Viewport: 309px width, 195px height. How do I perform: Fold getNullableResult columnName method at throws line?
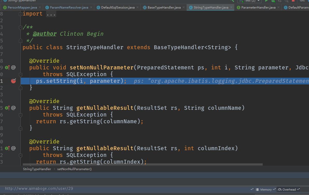[20, 115]
